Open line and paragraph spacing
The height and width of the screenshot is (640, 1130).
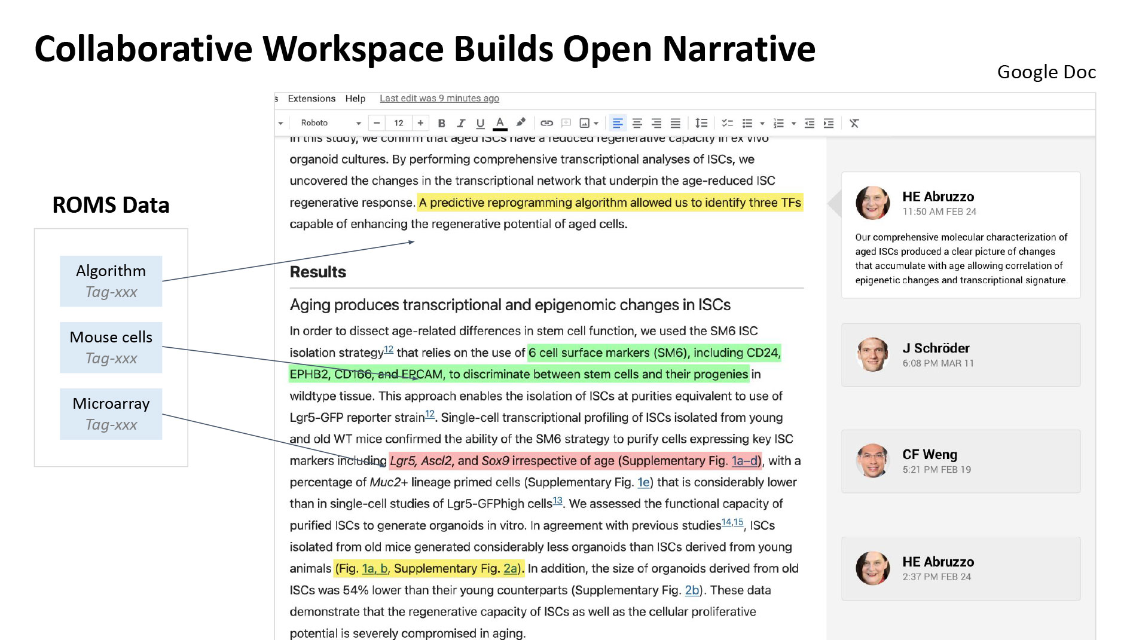(701, 123)
